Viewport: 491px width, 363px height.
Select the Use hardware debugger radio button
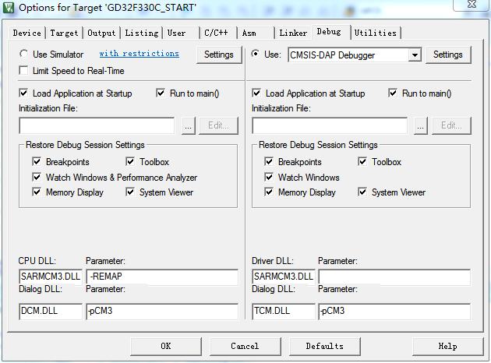click(256, 54)
